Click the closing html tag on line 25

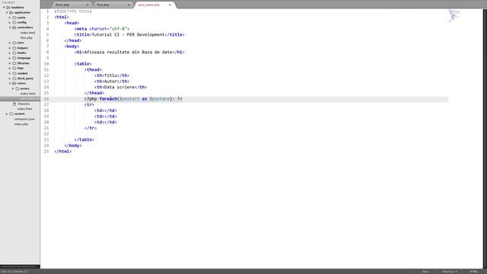(x=62, y=151)
